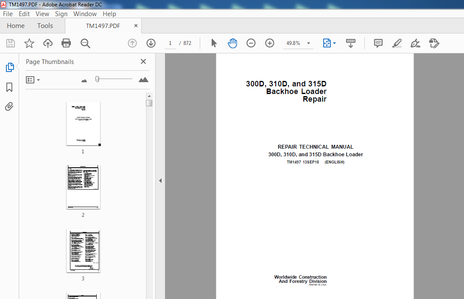Click the page number field
The width and height of the screenshot is (464, 299).
click(170, 43)
